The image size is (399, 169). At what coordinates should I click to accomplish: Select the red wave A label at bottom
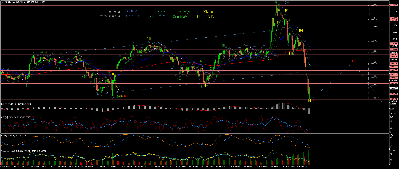[313, 100]
